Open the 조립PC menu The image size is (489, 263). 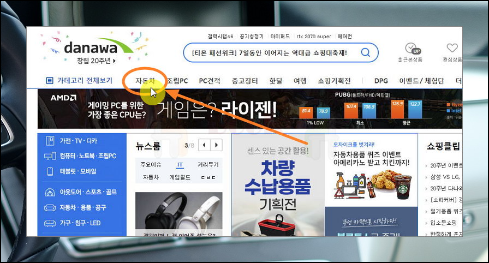point(177,81)
